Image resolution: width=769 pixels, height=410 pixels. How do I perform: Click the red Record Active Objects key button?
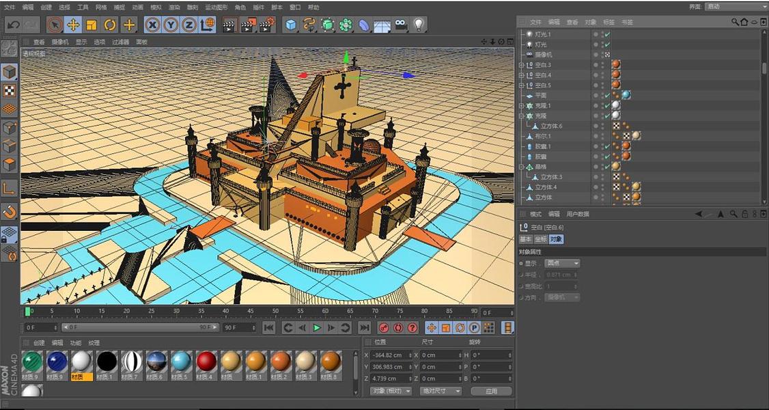384,327
